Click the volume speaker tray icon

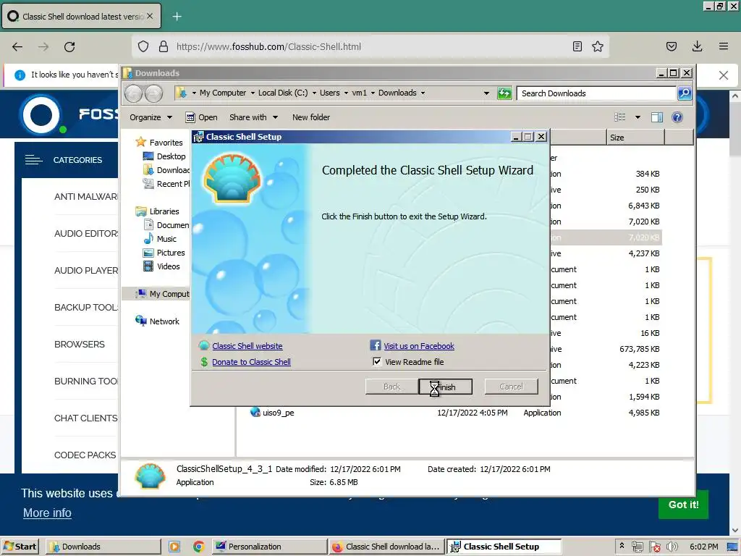pyautogui.click(x=672, y=547)
